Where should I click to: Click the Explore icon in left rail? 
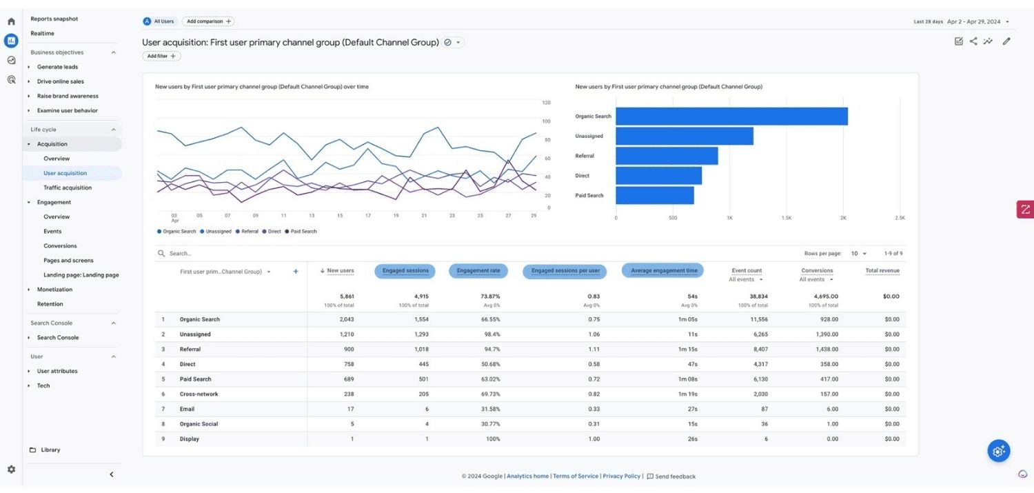pyautogui.click(x=11, y=60)
